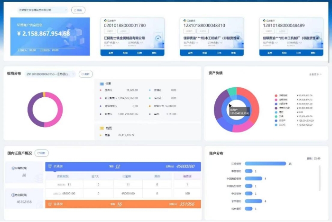Viewport: 332px width, 222px height.
Task: Click the shopping cart icon in 已承兑 bar
Action: click(x=50, y=166)
